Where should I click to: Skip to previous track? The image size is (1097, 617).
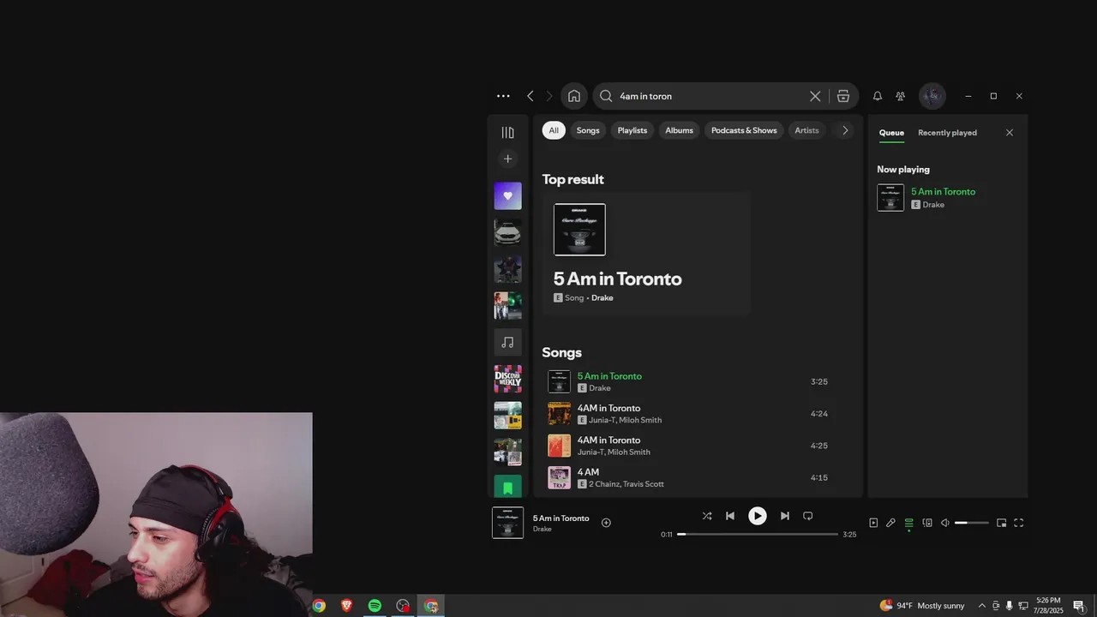point(730,516)
